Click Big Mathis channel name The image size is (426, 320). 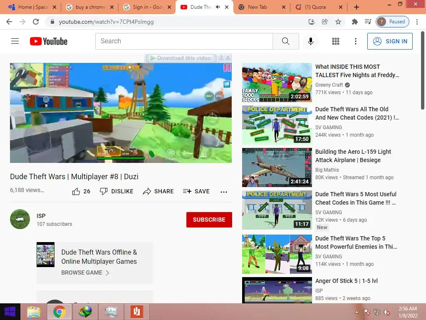327,170
